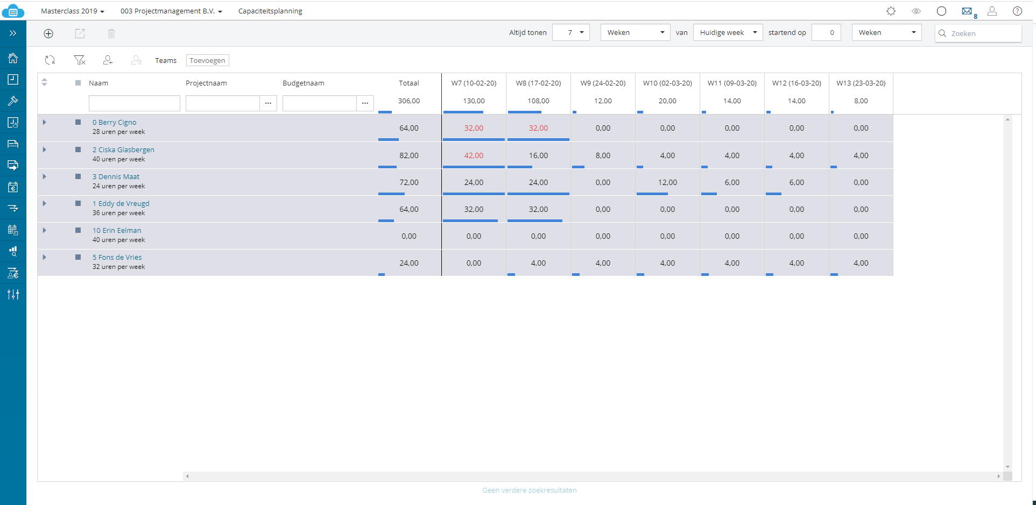Click the eye icon in top bar
Image resolution: width=1036 pixels, height=505 pixels.
click(x=916, y=11)
